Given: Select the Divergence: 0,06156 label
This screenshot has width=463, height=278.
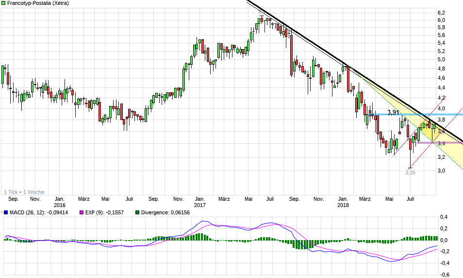Looking at the screenshot, I should [165, 212].
